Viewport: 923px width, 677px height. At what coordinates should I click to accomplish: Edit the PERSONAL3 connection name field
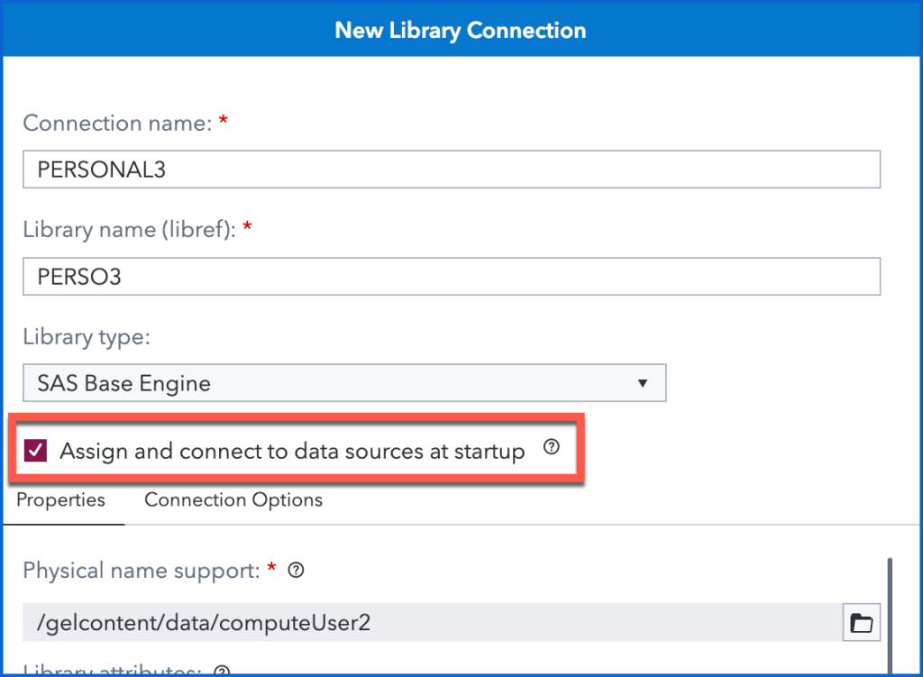[451, 169]
